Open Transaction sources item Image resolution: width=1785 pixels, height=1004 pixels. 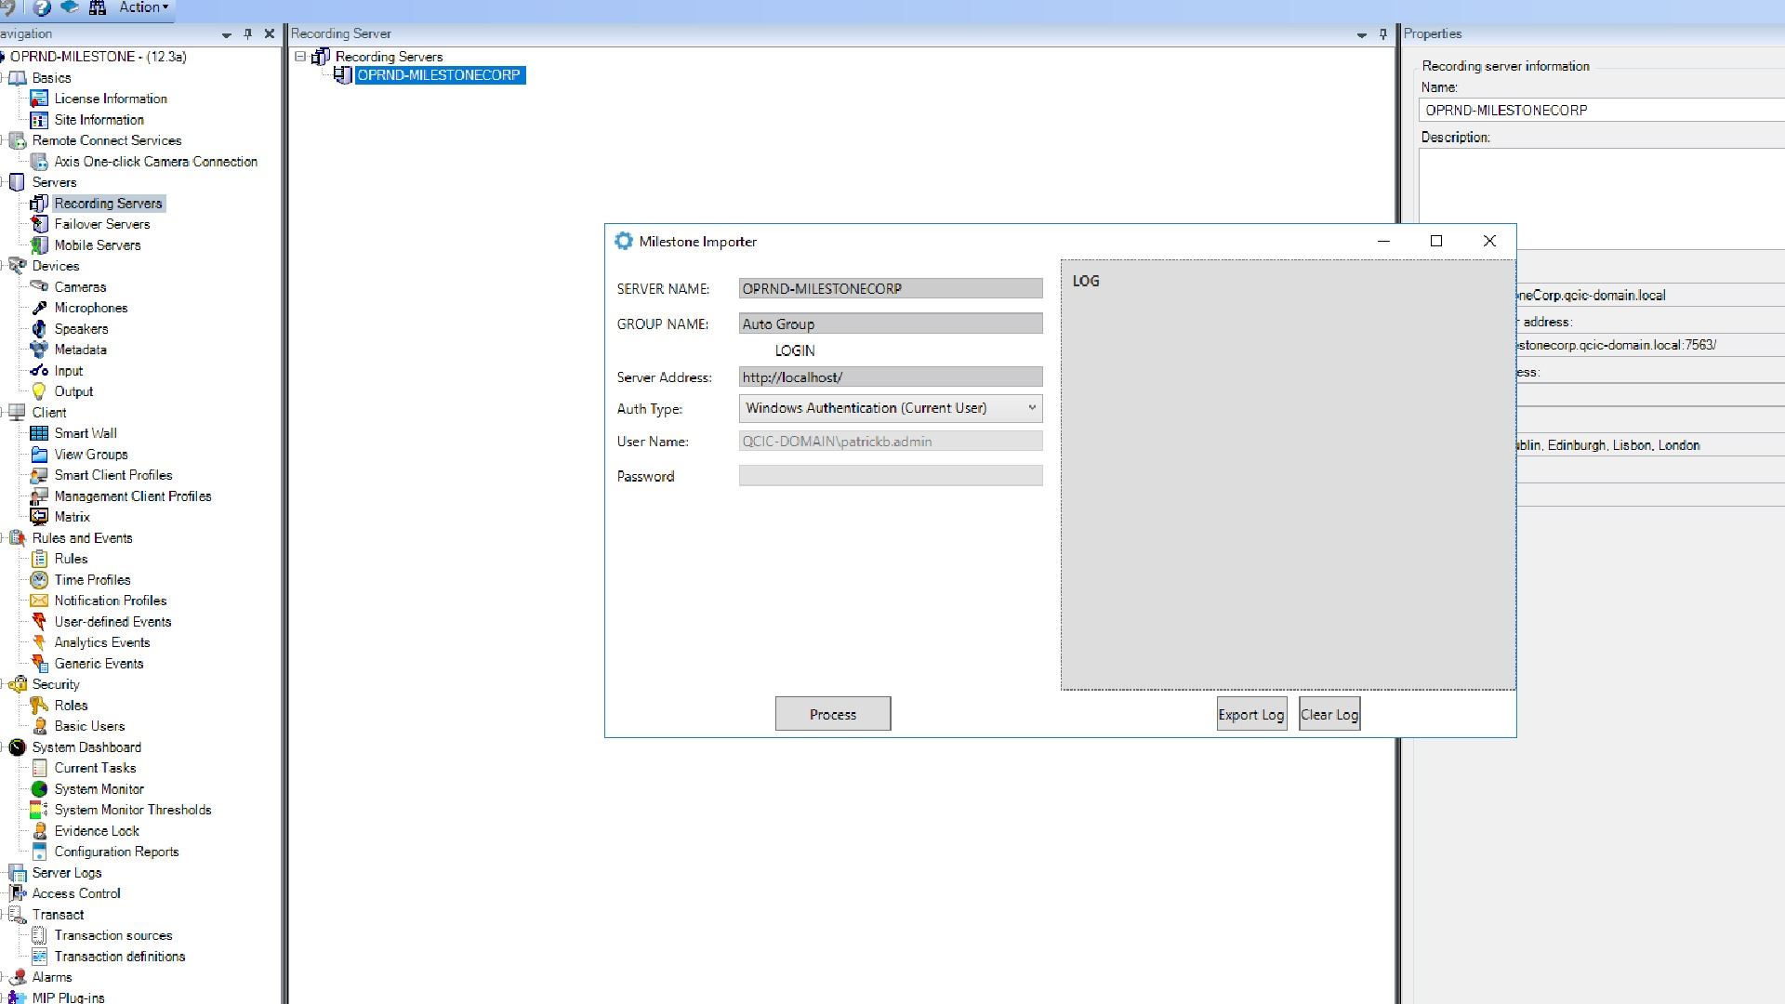point(113,935)
